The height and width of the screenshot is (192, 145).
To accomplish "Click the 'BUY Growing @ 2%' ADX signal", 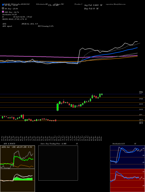I will 46,26.
